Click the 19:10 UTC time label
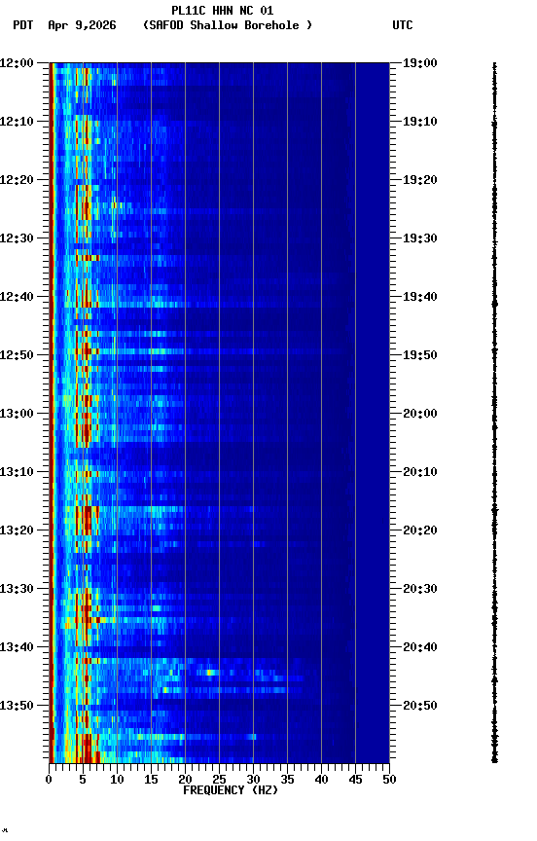This screenshot has height=841, width=537. click(x=420, y=122)
